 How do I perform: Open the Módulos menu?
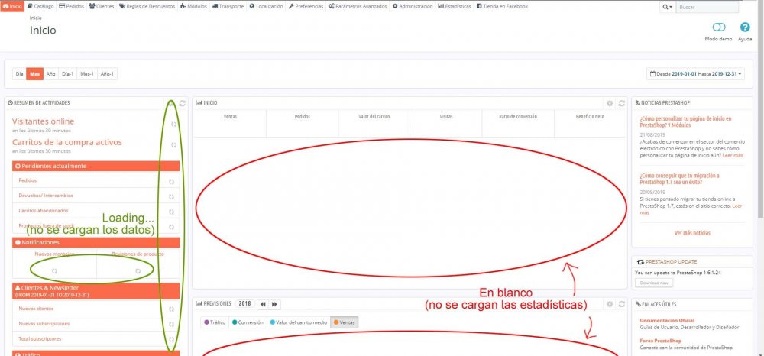tap(193, 6)
